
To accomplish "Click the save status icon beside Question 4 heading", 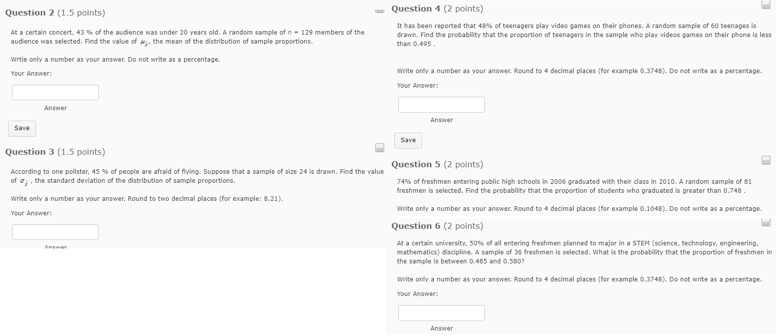I will pyautogui.click(x=765, y=5).
